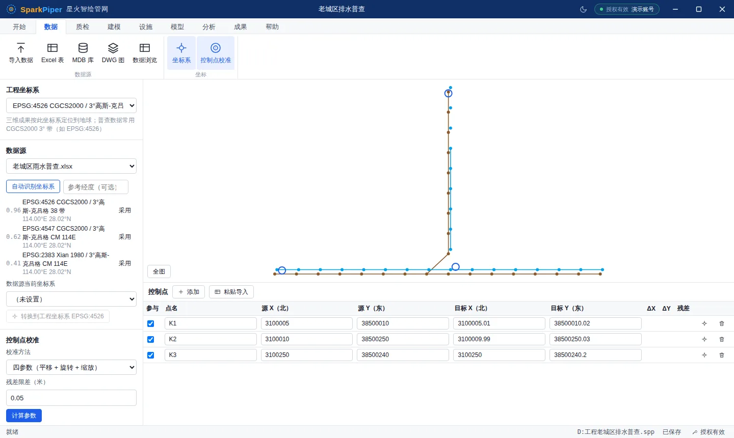Delete control point K2

pos(722,339)
